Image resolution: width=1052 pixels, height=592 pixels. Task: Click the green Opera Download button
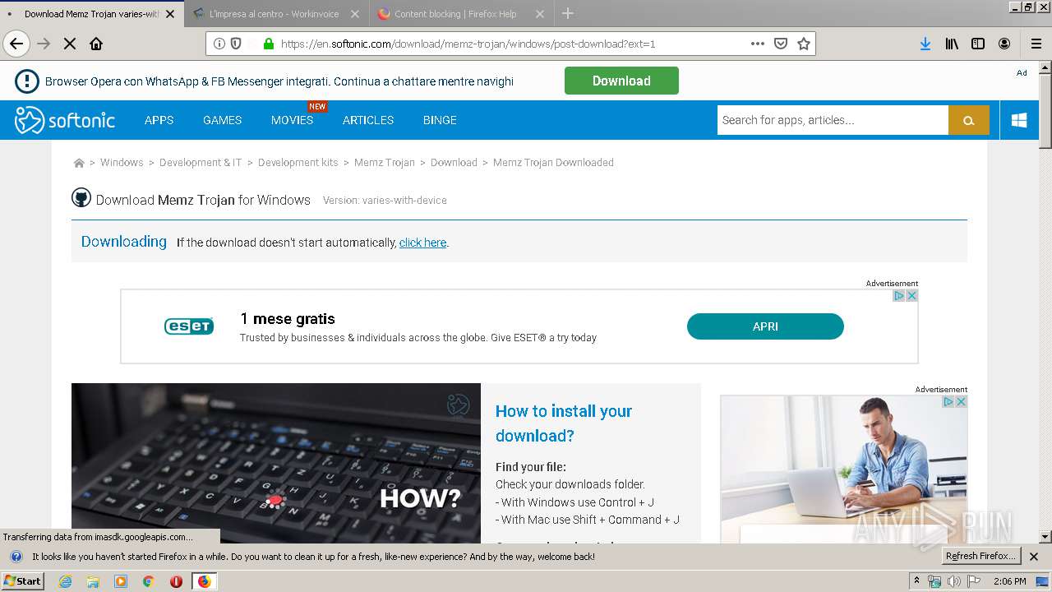click(x=621, y=81)
